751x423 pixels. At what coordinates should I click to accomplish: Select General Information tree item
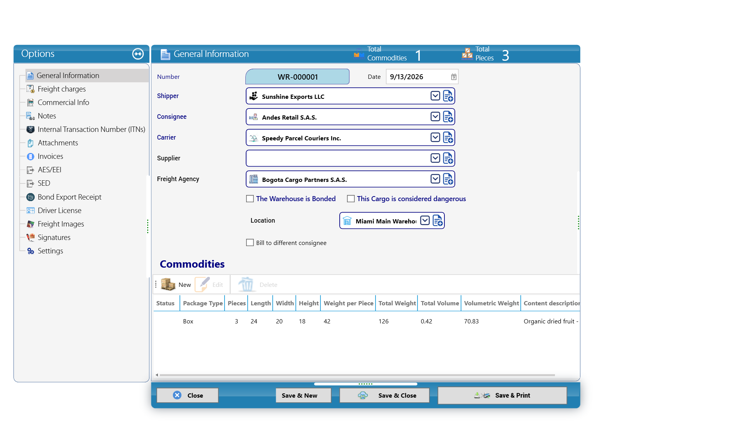point(87,76)
